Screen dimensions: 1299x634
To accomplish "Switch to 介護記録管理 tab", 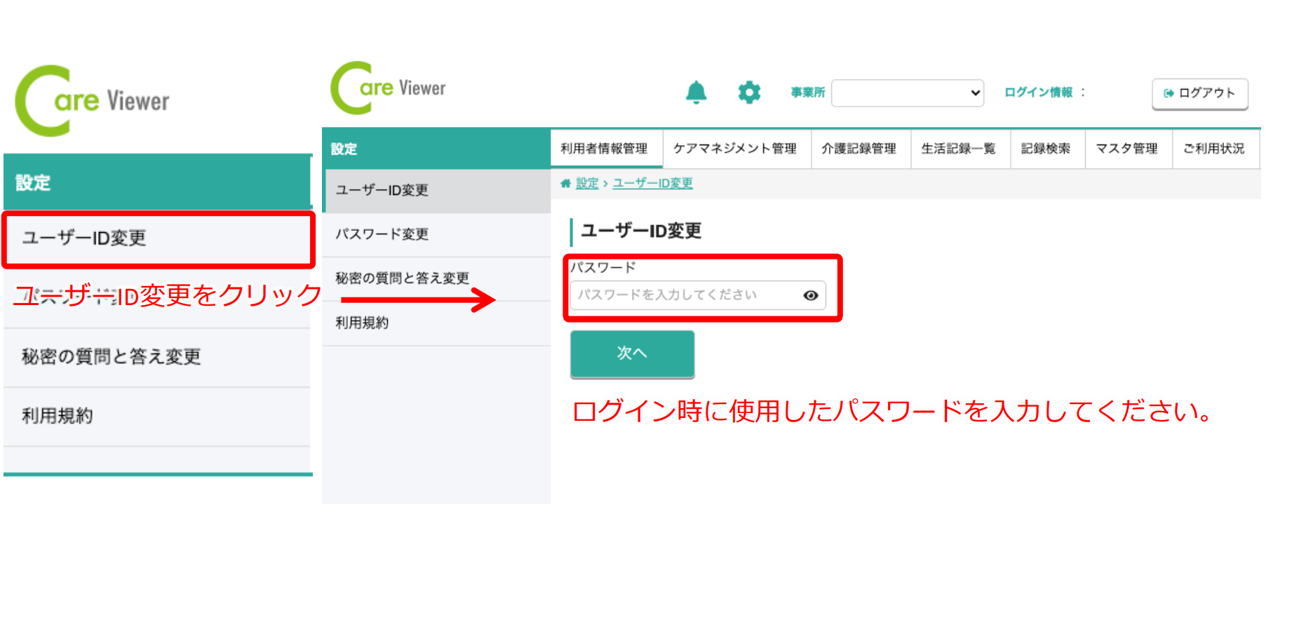I will pos(859,149).
